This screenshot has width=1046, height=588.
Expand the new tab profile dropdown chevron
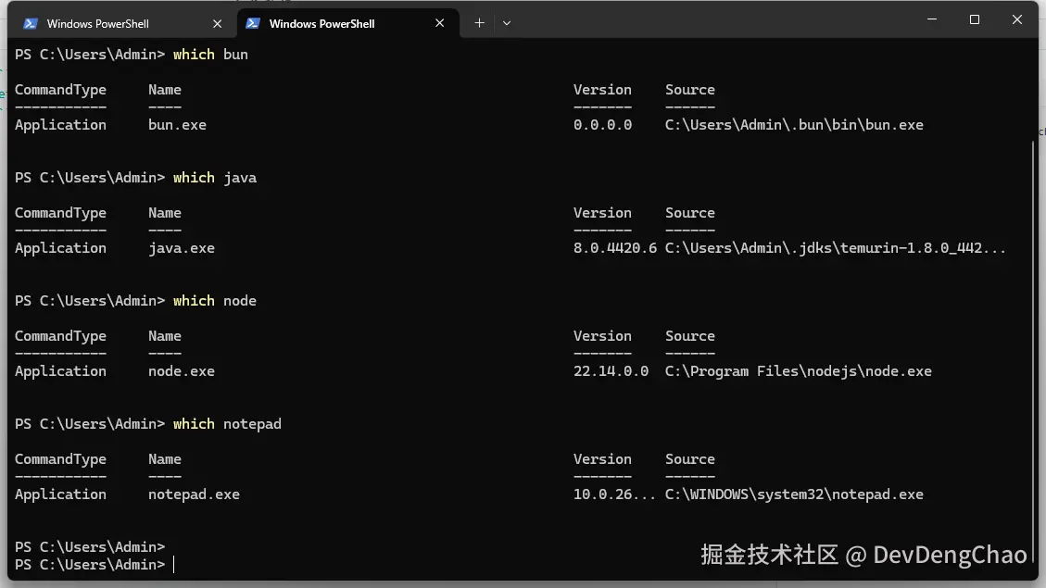tap(507, 23)
